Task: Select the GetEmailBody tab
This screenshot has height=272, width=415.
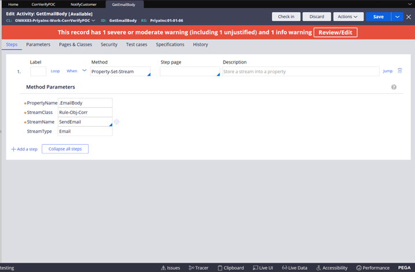Action: (x=123, y=5)
